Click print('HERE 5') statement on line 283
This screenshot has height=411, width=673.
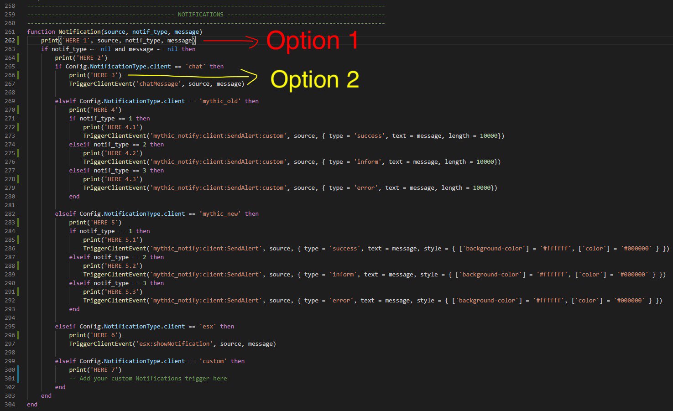(x=95, y=222)
